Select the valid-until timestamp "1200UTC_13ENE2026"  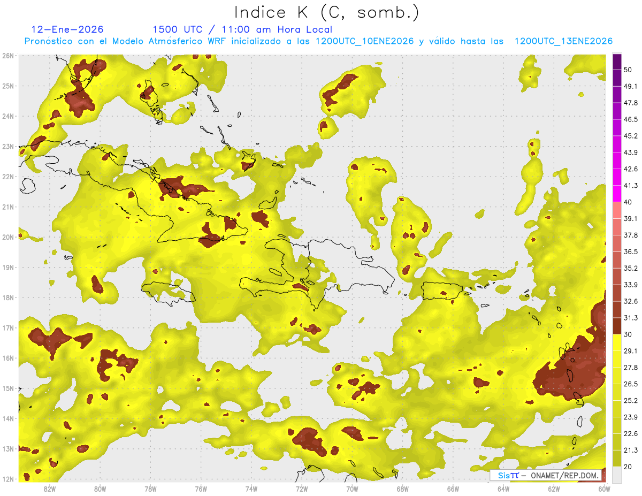[x=563, y=41]
